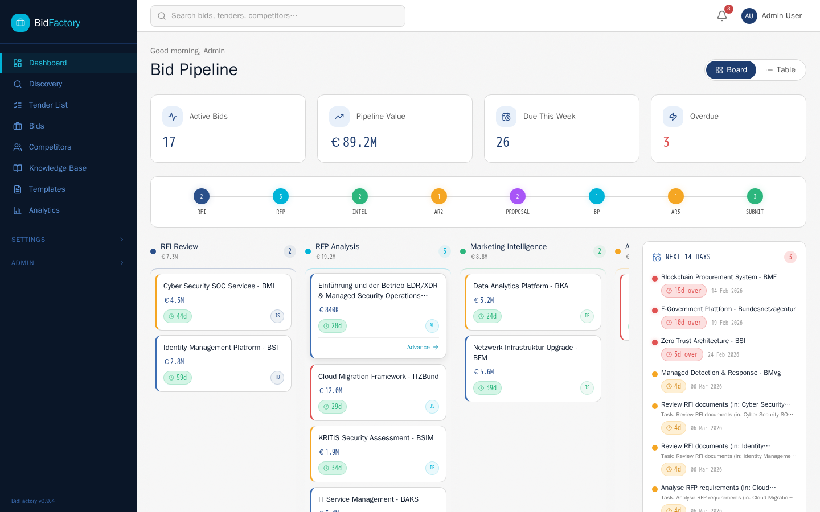Click the Due This Week calendar icon
The width and height of the screenshot is (820, 512).
[x=506, y=117]
